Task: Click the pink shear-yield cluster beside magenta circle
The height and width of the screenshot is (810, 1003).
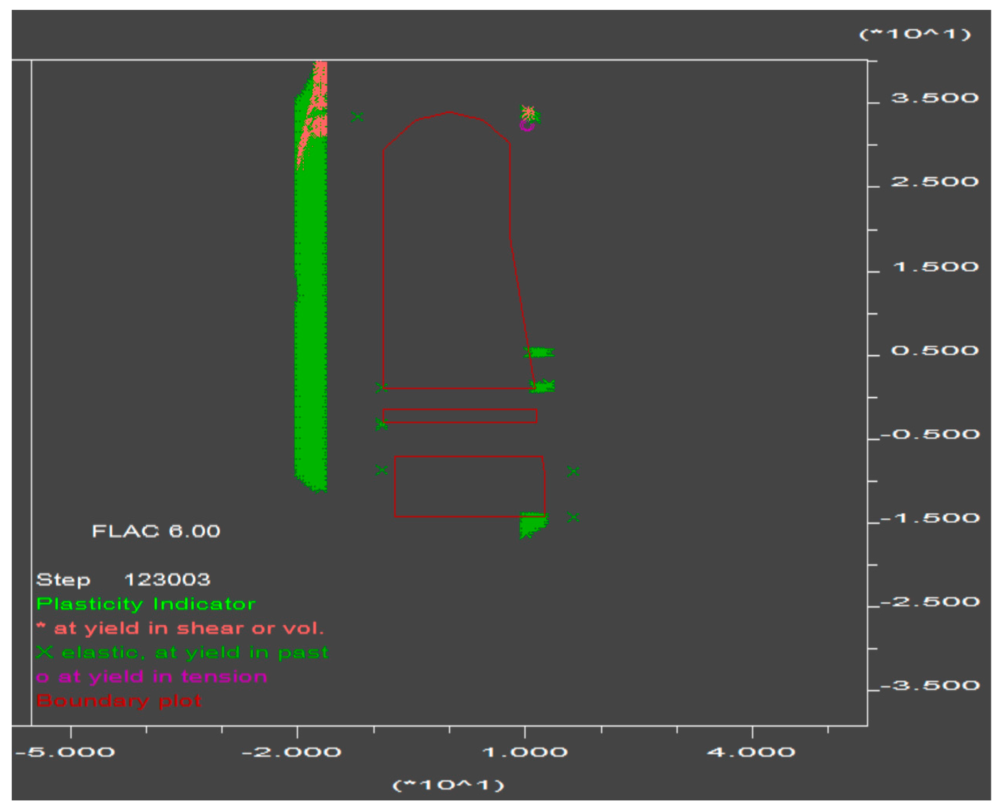Action: tap(529, 112)
